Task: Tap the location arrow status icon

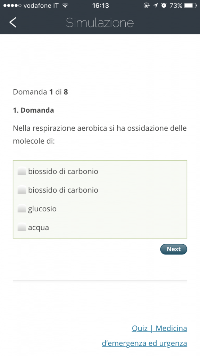Action: coord(155,6)
